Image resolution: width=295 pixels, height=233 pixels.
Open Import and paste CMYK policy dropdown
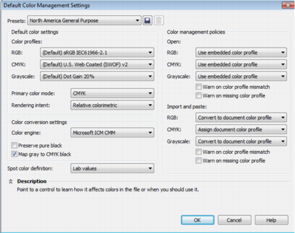241,130
